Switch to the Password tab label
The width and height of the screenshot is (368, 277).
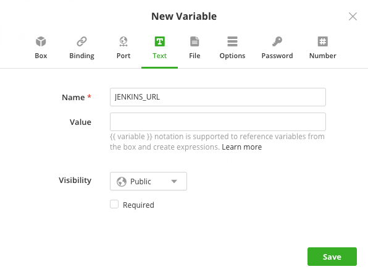coord(277,56)
